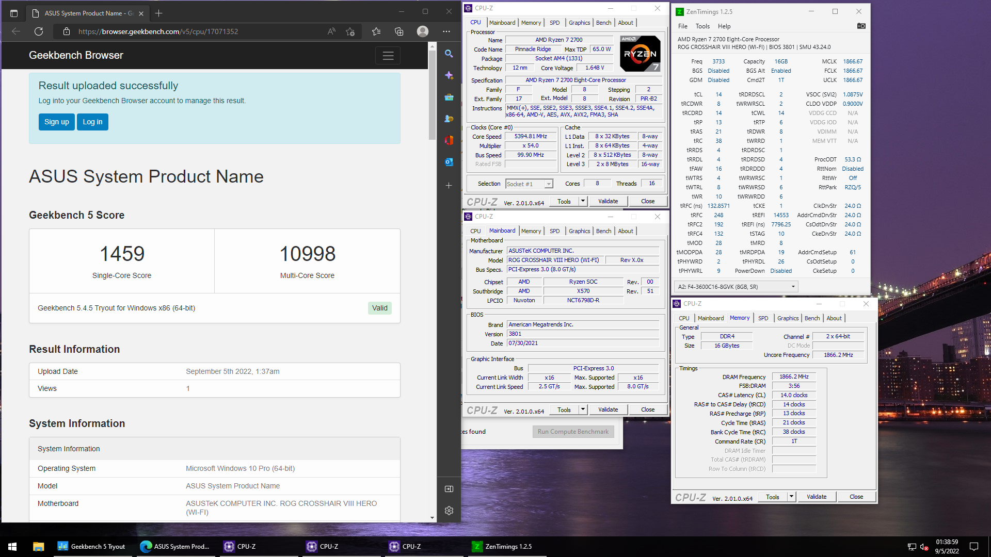Open About tab in top CPU-Z window
Viewport: 991px width, 557px height.
(x=626, y=23)
